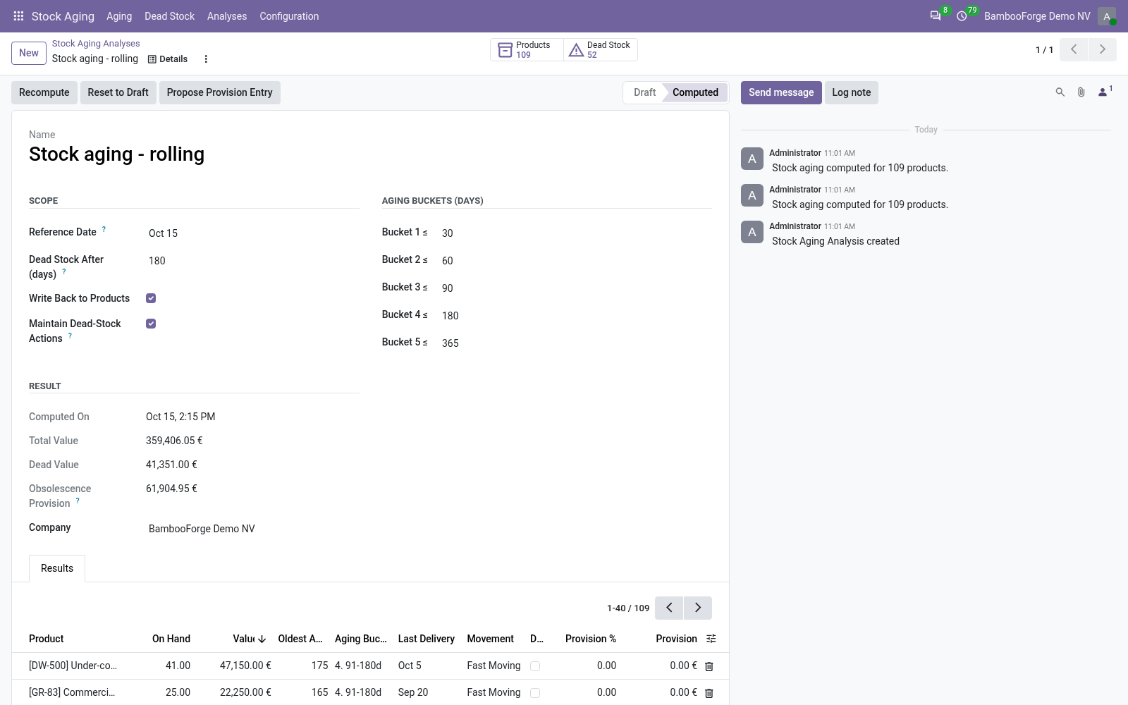Delete the DW-500 row with trash icon
The image size is (1128, 705).
coord(709,666)
